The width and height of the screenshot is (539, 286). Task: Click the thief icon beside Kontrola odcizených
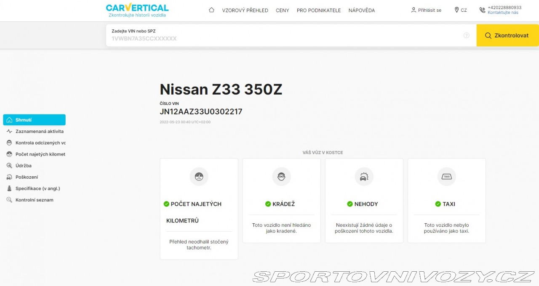point(9,143)
